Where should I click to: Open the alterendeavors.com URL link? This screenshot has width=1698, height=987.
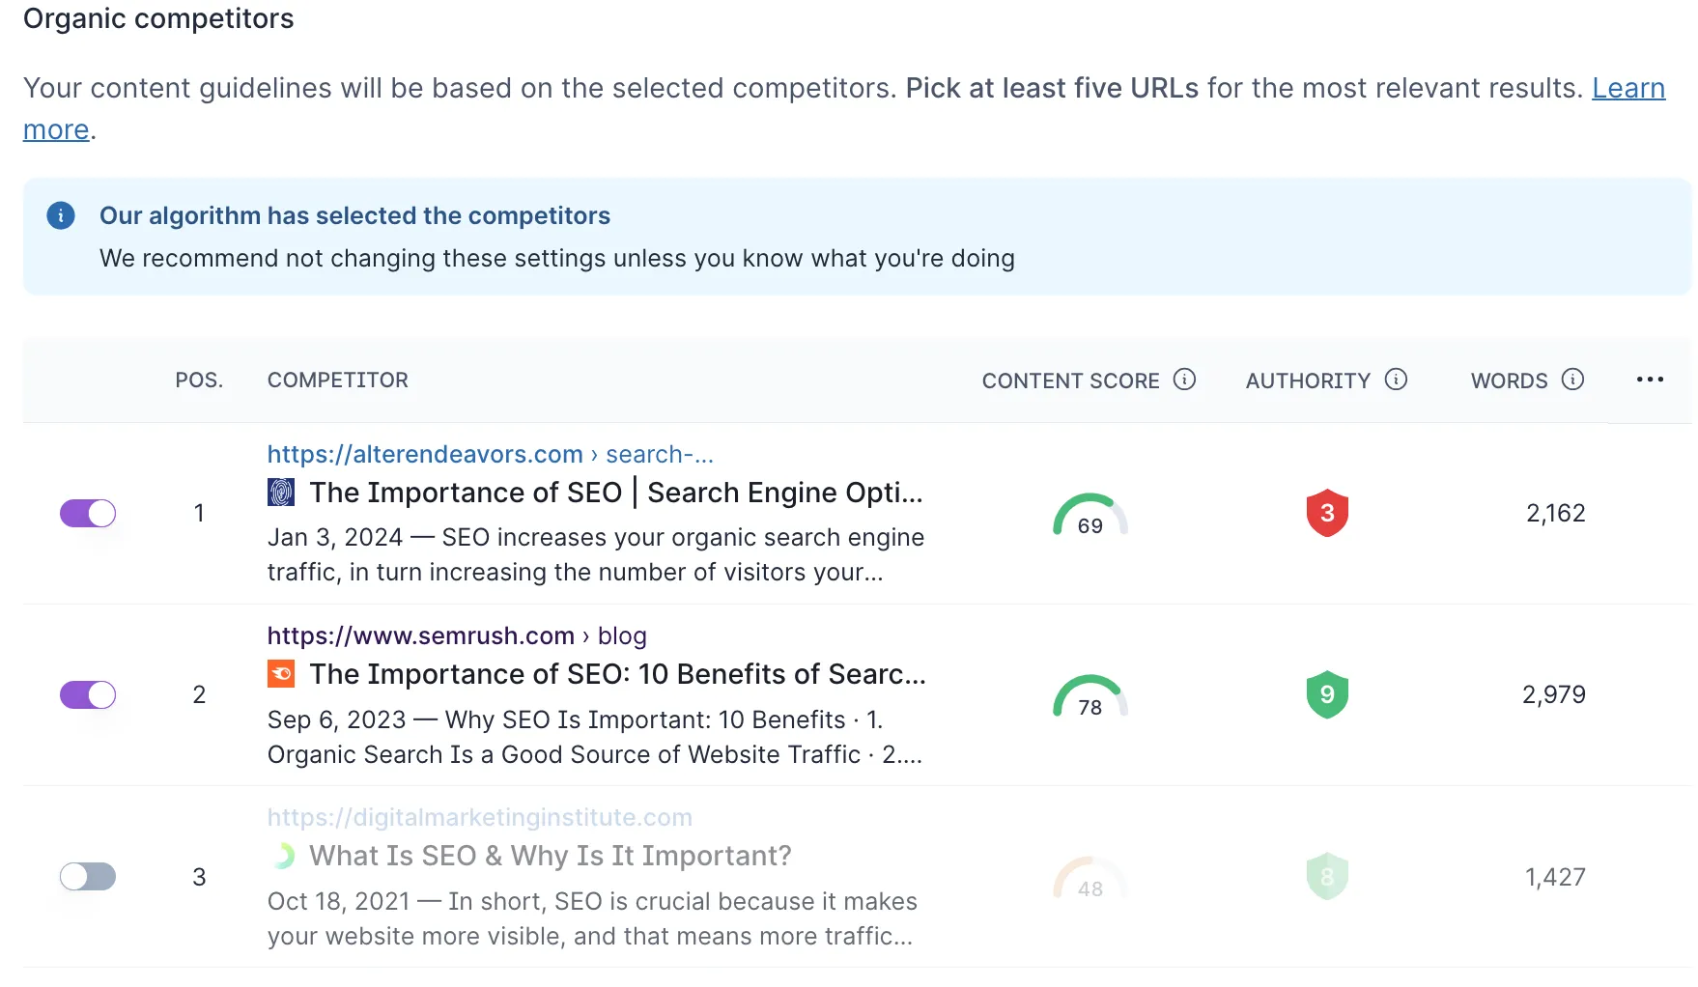[425, 454]
